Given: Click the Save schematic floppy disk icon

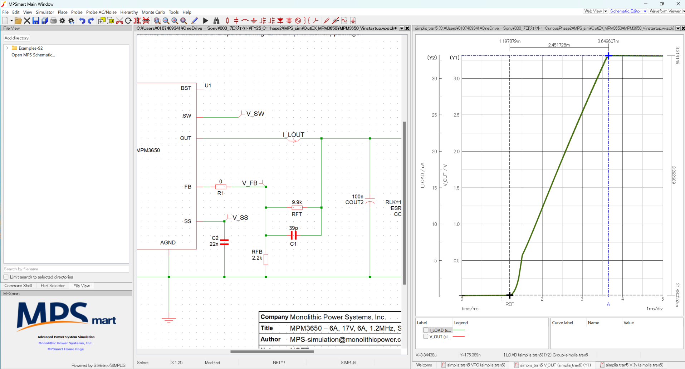Looking at the screenshot, I should (x=36, y=21).
